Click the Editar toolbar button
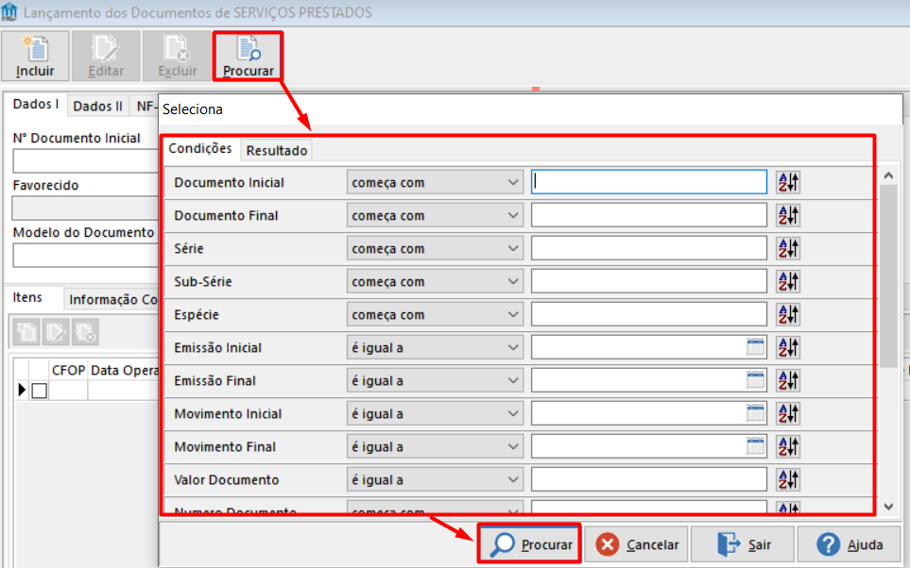The height and width of the screenshot is (568, 910). coord(106,57)
